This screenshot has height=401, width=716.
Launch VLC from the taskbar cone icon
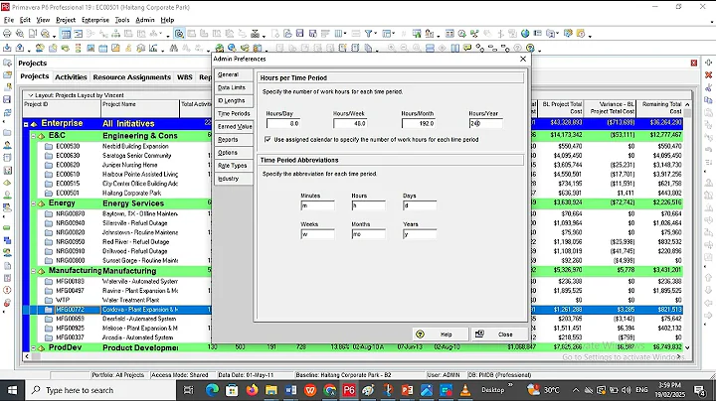[465, 390]
